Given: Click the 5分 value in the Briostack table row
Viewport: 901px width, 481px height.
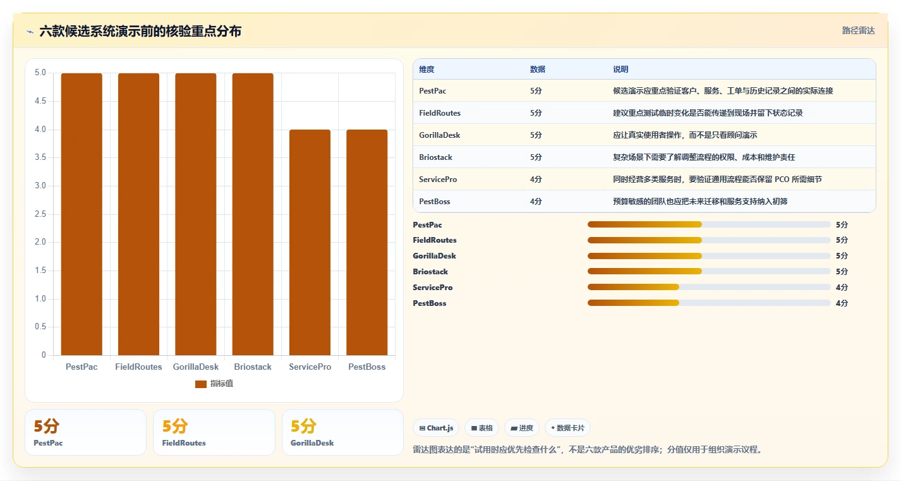Looking at the screenshot, I should 536,157.
